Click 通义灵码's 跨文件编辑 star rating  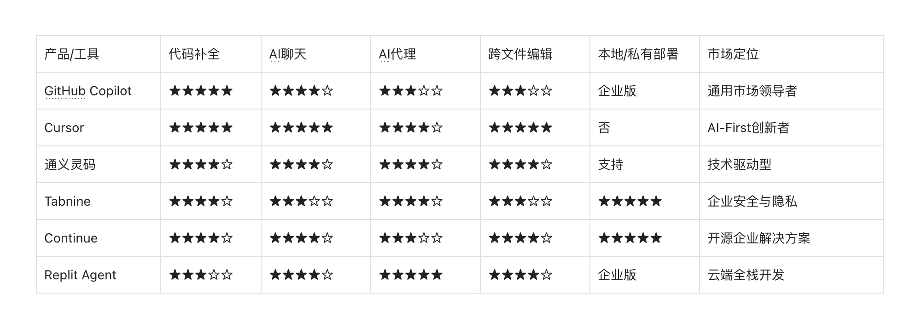520,164
